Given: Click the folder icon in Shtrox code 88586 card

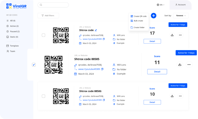Looking at the screenshot, I should click(114, 100).
